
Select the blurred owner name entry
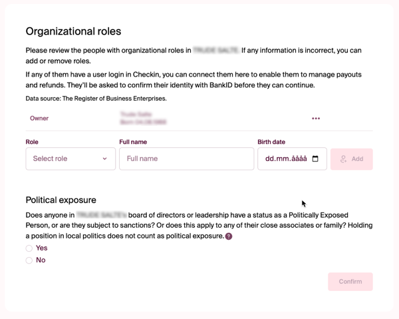(x=143, y=119)
